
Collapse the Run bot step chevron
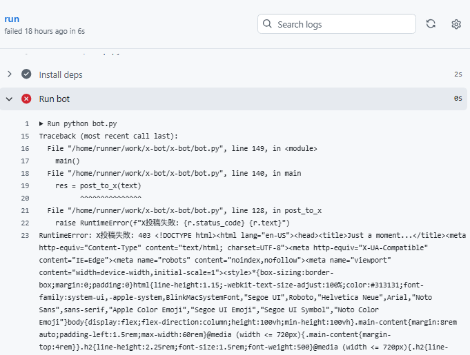coord(9,99)
